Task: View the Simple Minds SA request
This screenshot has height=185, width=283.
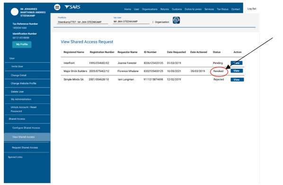Action: (237, 80)
